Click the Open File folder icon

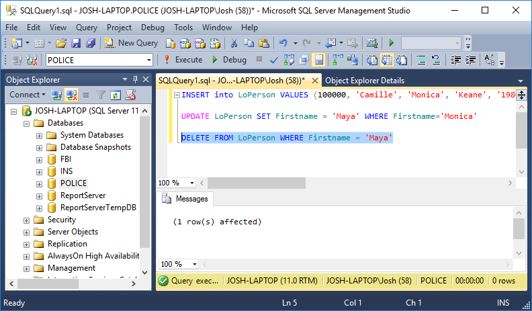click(61, 43)
